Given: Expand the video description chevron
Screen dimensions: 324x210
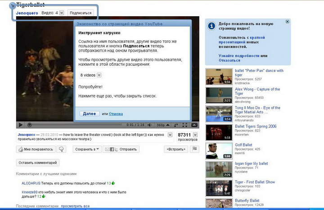Looking at the screenshot, I should pyautogui.click(x=170, y=135).
